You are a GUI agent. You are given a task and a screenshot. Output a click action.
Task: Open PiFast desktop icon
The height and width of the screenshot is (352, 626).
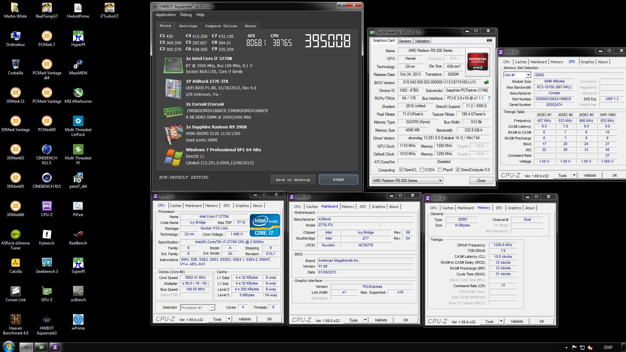(78, 209)
